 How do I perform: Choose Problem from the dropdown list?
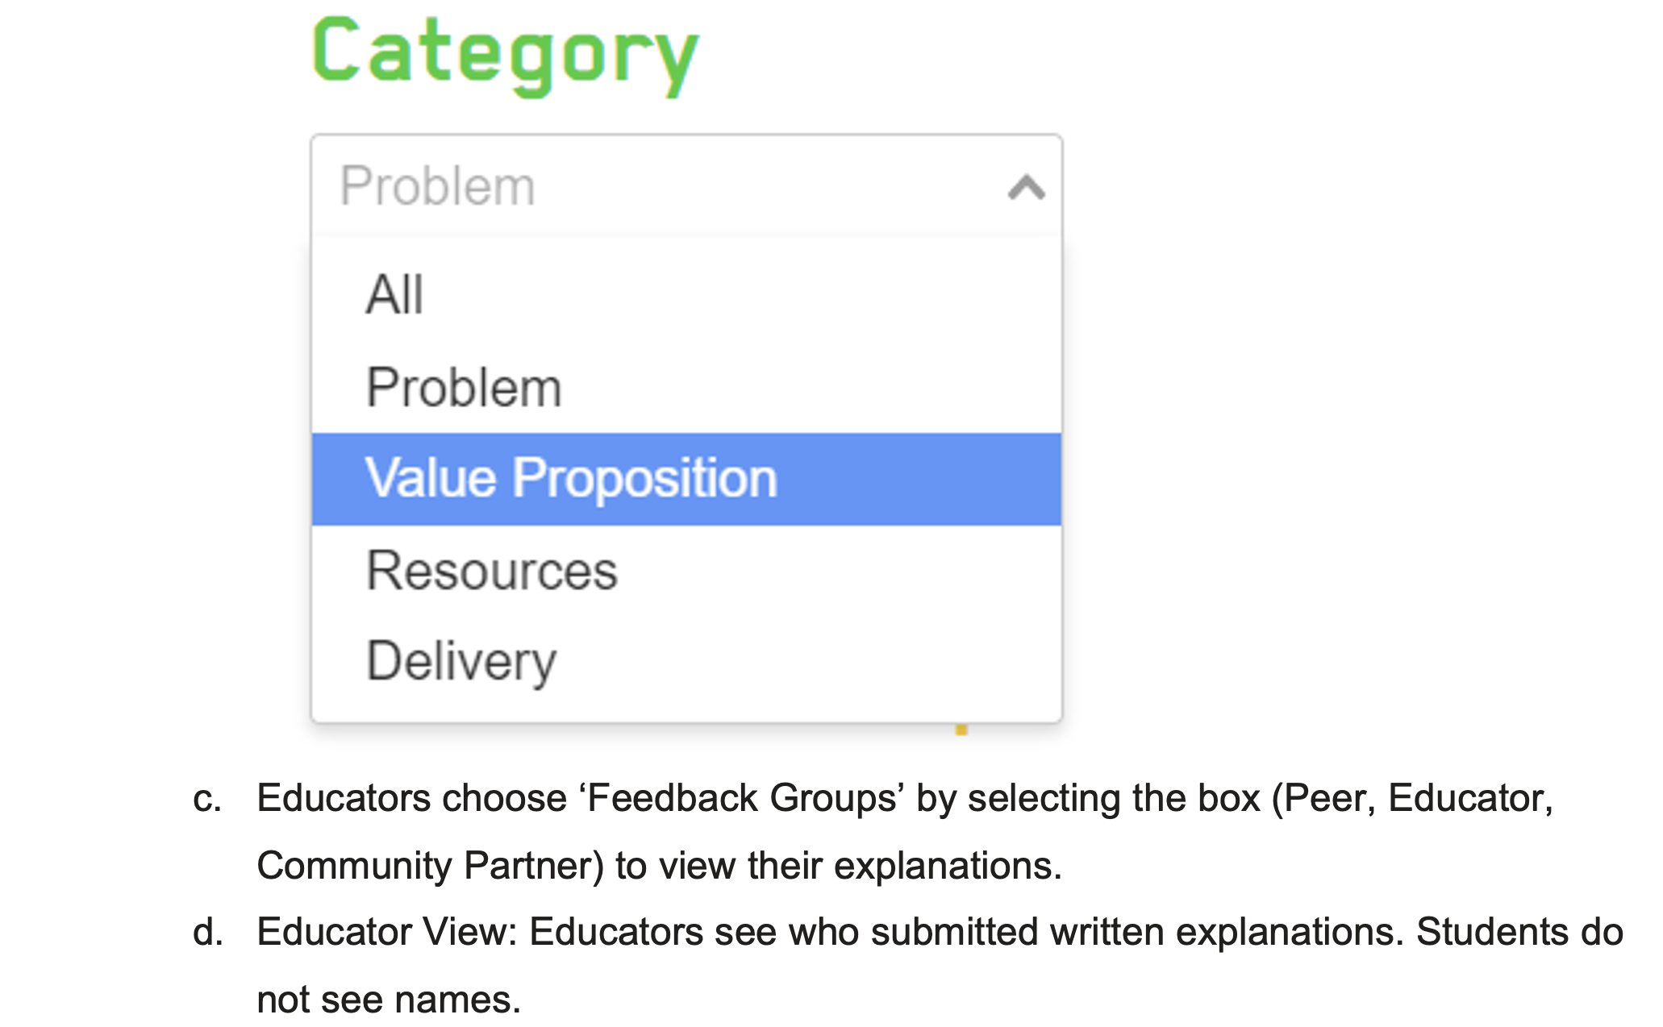[464, 388]
